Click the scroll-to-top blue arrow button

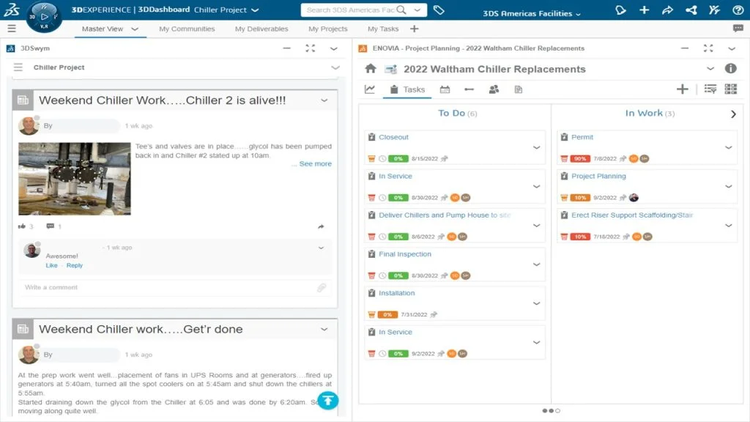click(327, 400)
